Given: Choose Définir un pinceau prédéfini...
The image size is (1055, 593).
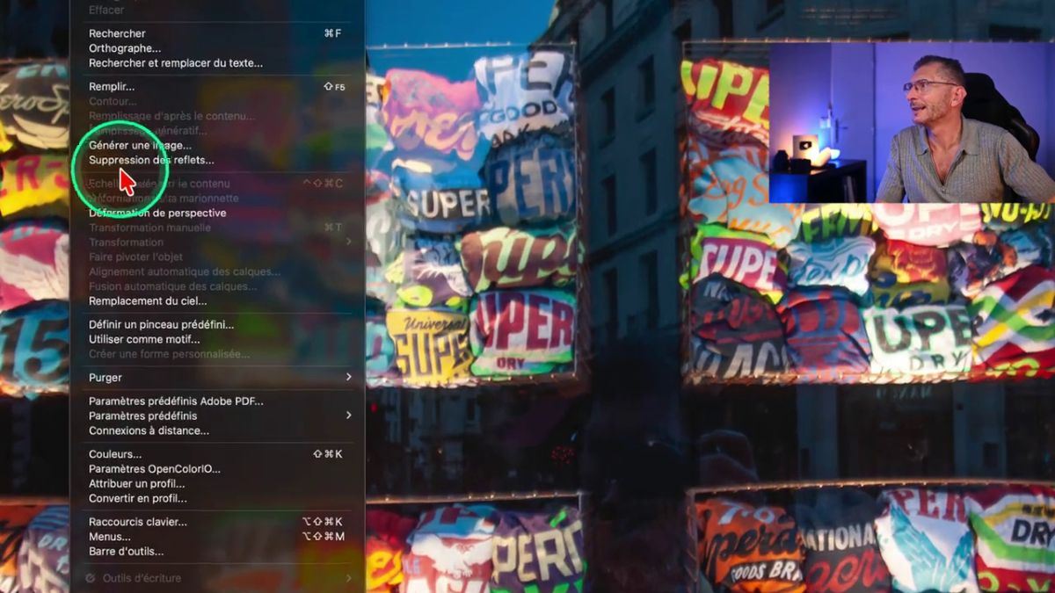Looking at the screenshot, I should point(161,324).
